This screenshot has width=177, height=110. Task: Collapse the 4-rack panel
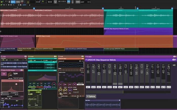(86, 57)
